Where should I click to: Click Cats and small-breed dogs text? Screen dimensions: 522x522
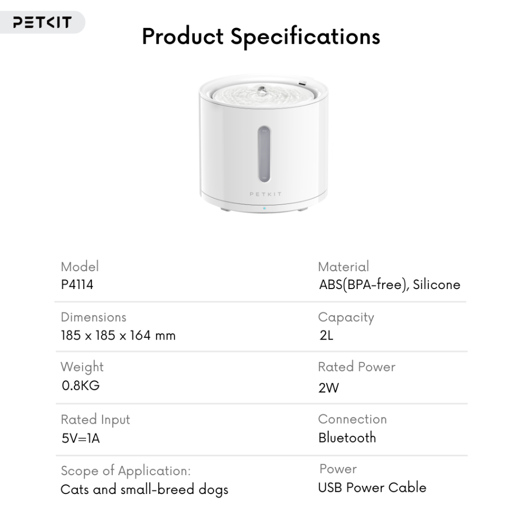click(144, 490)
